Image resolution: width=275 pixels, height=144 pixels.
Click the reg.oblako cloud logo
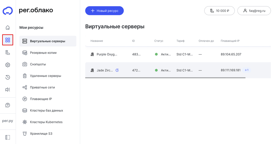click(x=8, y=11)
